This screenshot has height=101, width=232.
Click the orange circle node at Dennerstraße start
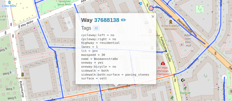151,8
